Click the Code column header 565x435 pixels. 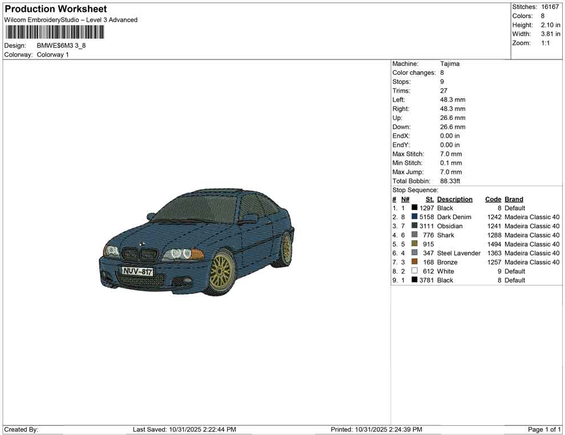(x=493, y=199)
